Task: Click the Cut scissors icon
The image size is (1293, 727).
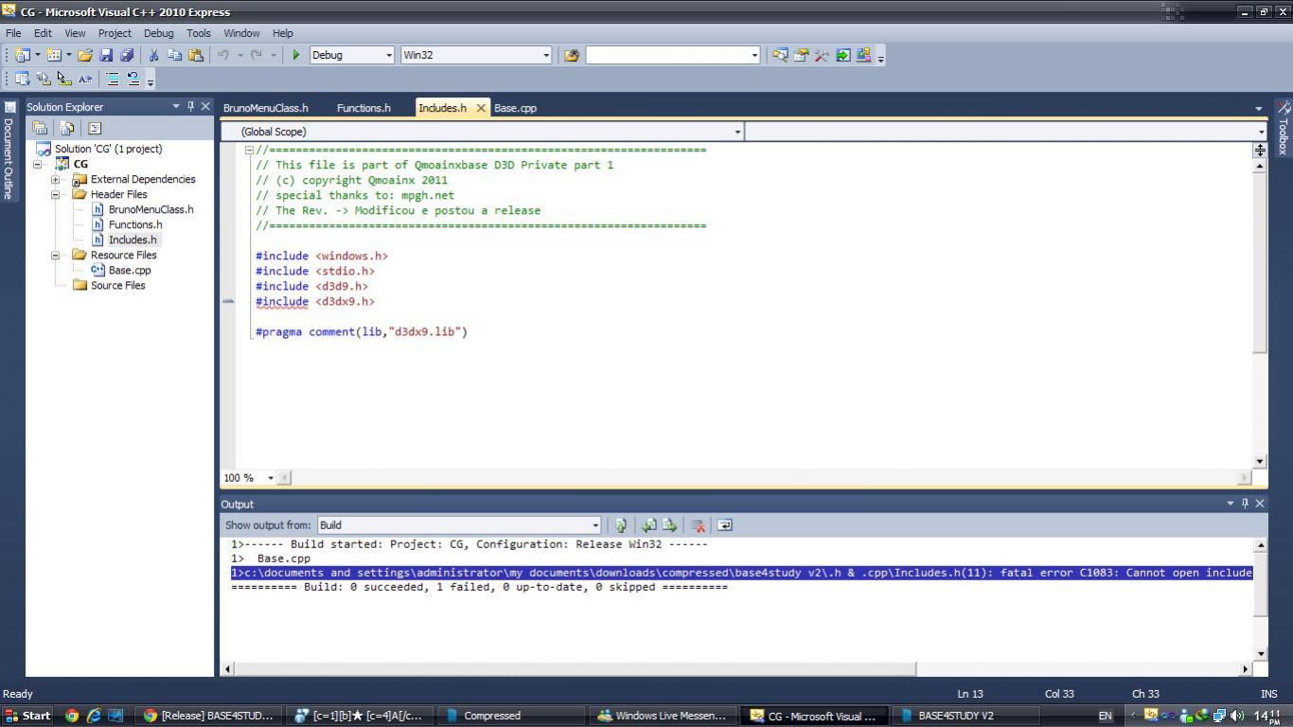Action: point(153,55)
